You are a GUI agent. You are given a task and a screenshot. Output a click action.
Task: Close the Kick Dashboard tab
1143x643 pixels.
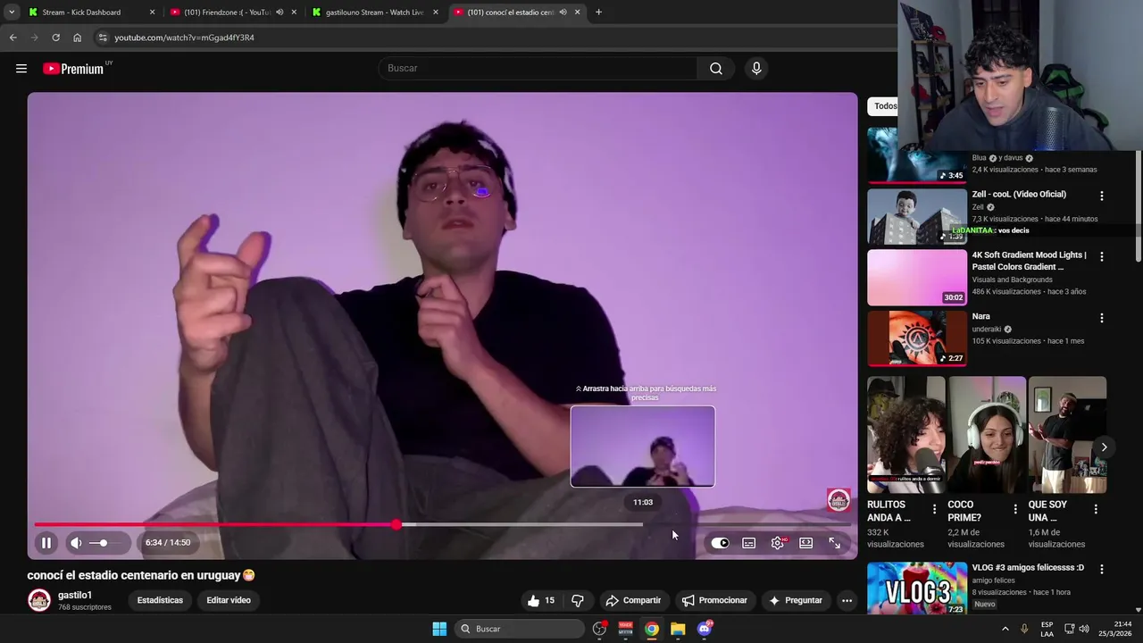(152, 13)
